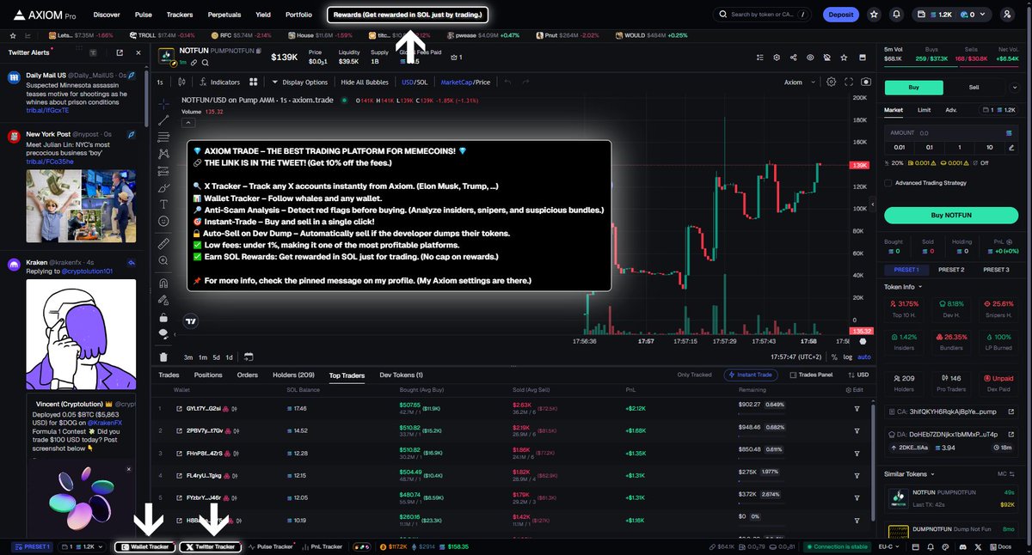Toggle Instant Trade mode
Screen dimensions: 1032x555
click(749, 375)
